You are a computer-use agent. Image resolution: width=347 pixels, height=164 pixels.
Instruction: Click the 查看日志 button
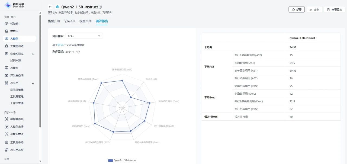point(335,9)
